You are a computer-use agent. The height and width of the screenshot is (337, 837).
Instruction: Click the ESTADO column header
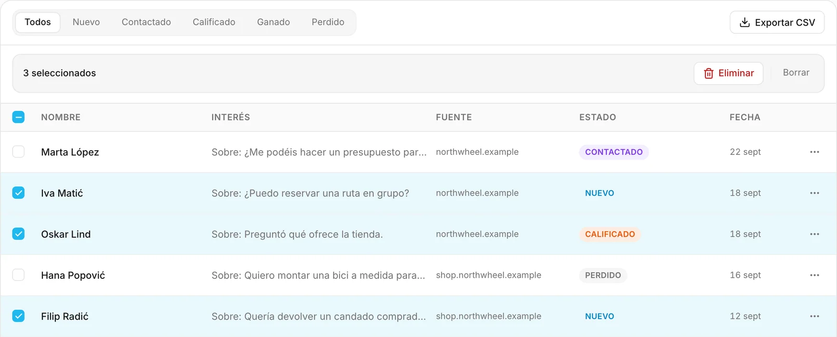coord(597,117)
